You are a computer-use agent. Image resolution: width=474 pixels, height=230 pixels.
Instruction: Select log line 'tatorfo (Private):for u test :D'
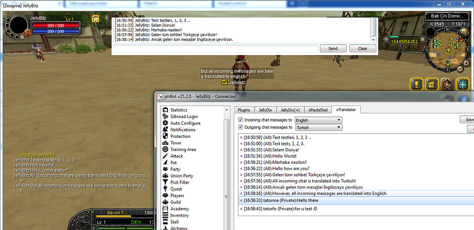[356, 209]
